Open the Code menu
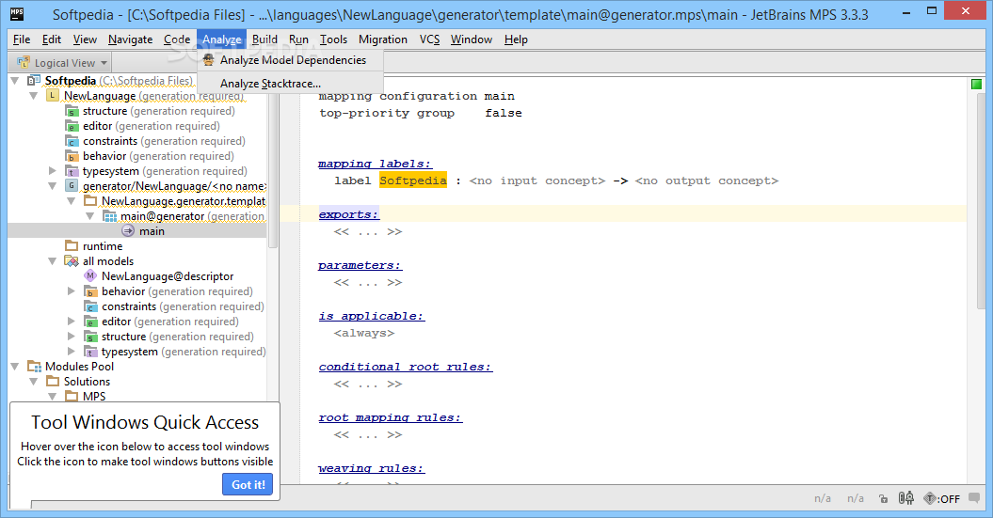This screenshot has width=993, height=518. (177, 39)
